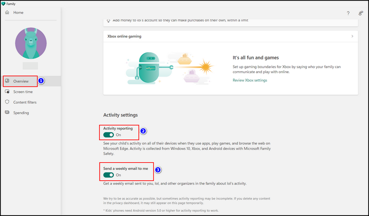Click the Activity reporting label
369x216 pixels.
point(118,129)
